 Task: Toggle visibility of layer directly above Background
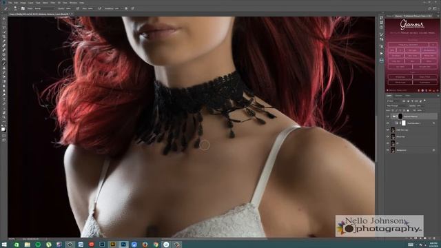pos(387,143)
